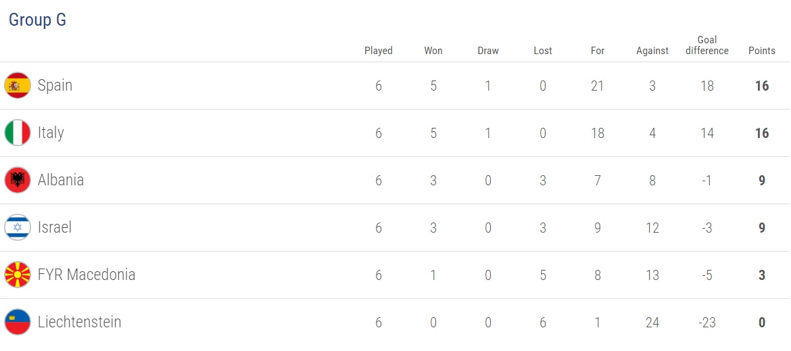Select the Israel team name
This screenshot has height=351, width=791.
pos(55,228)
